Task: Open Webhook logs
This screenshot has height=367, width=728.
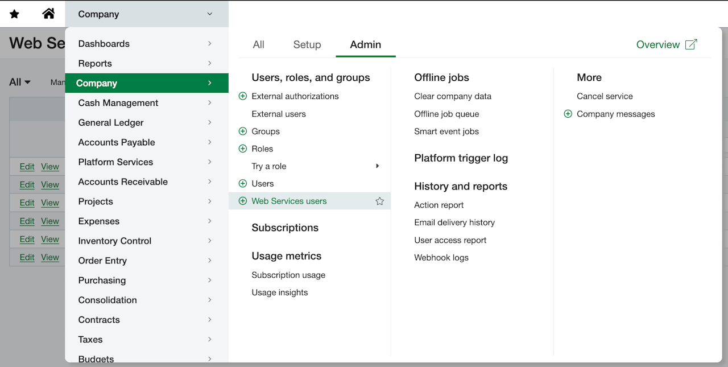Action: pos(441,258)
